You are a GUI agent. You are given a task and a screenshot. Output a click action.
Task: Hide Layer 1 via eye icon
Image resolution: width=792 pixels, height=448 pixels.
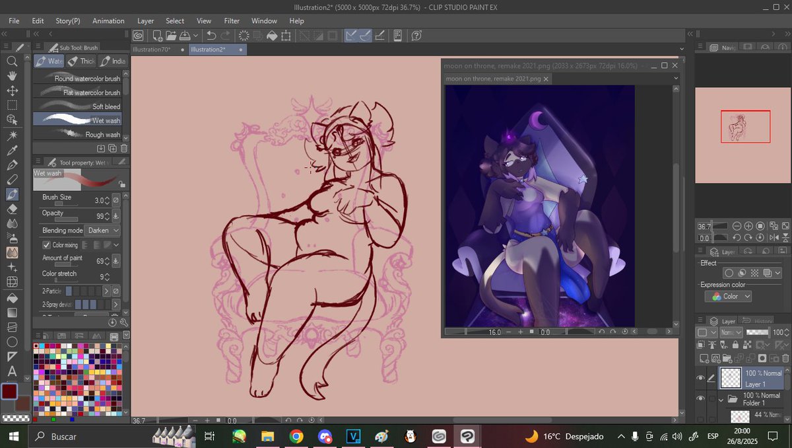pos(700,378)
